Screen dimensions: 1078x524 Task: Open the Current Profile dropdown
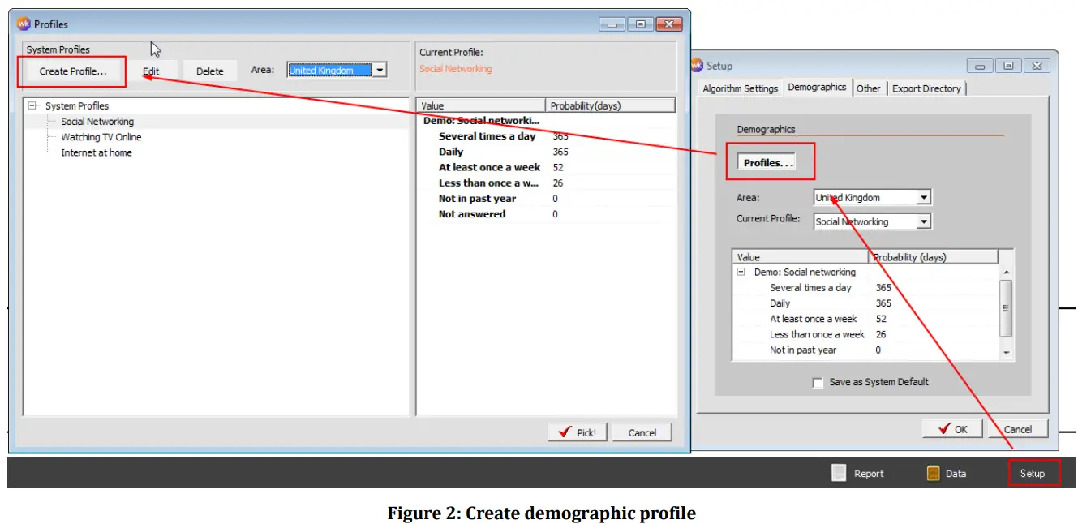pos(925,221)
